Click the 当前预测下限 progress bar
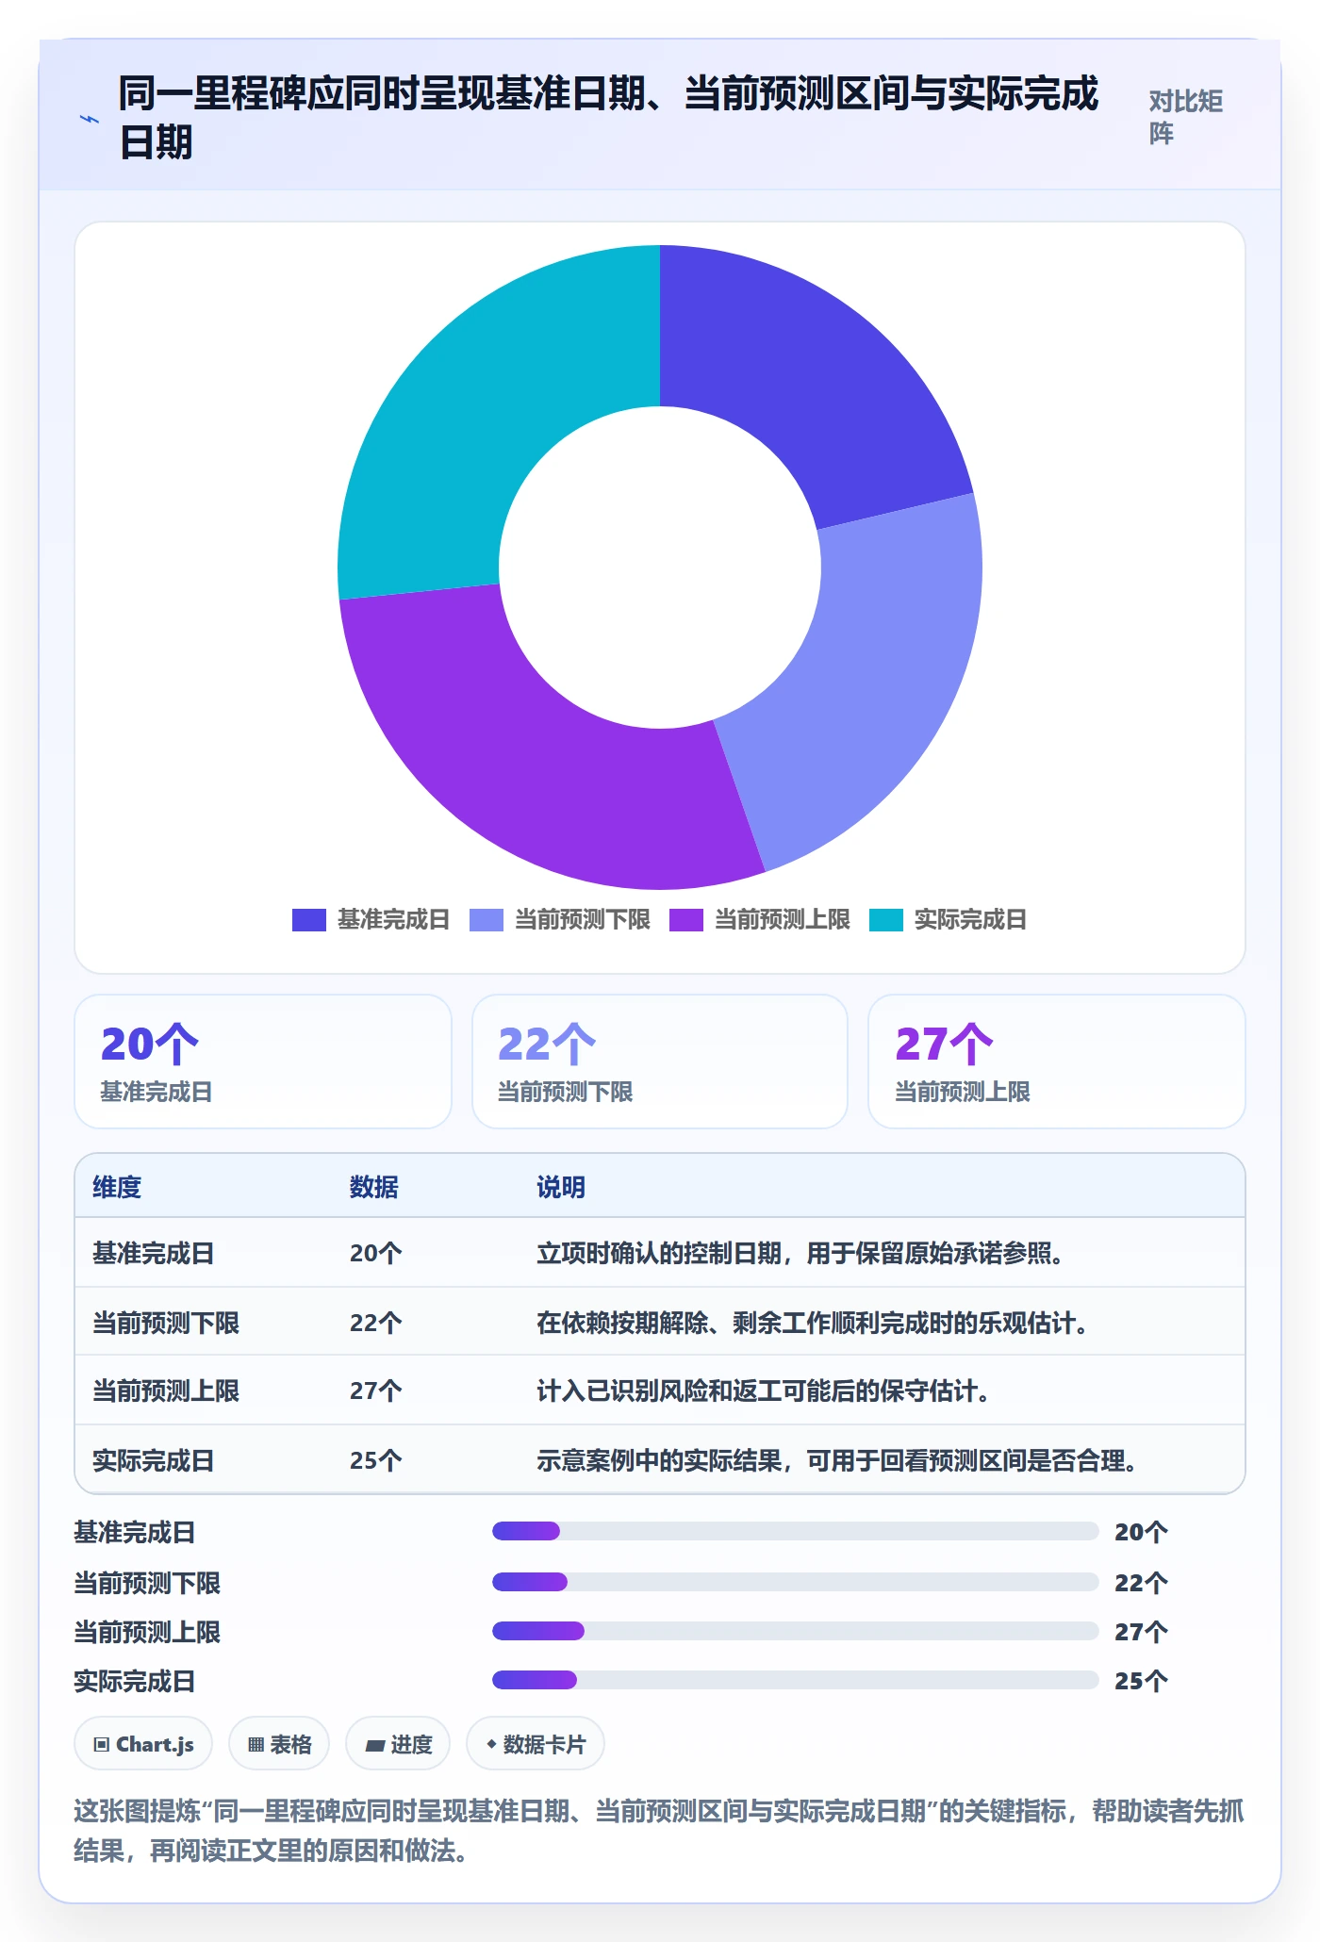Screen dimensions: 1320x1942 pyautogui.click(x=796, y=1582)
